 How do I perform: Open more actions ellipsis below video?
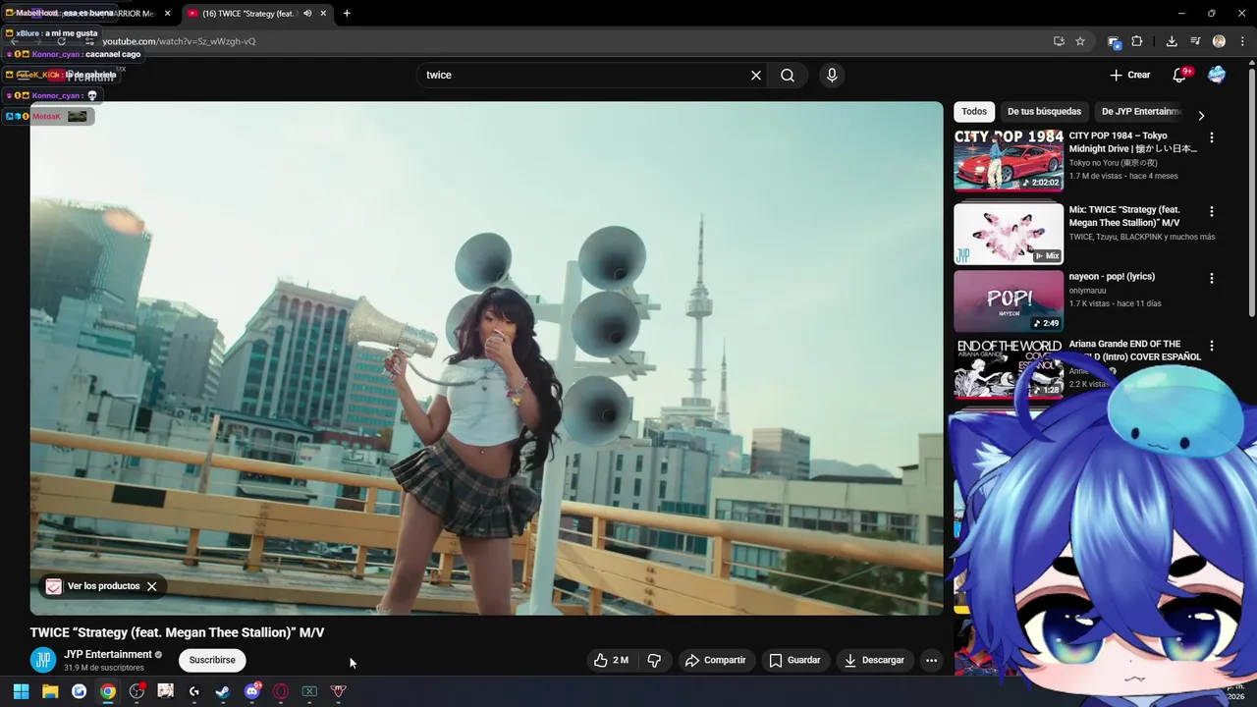[932, 660]
